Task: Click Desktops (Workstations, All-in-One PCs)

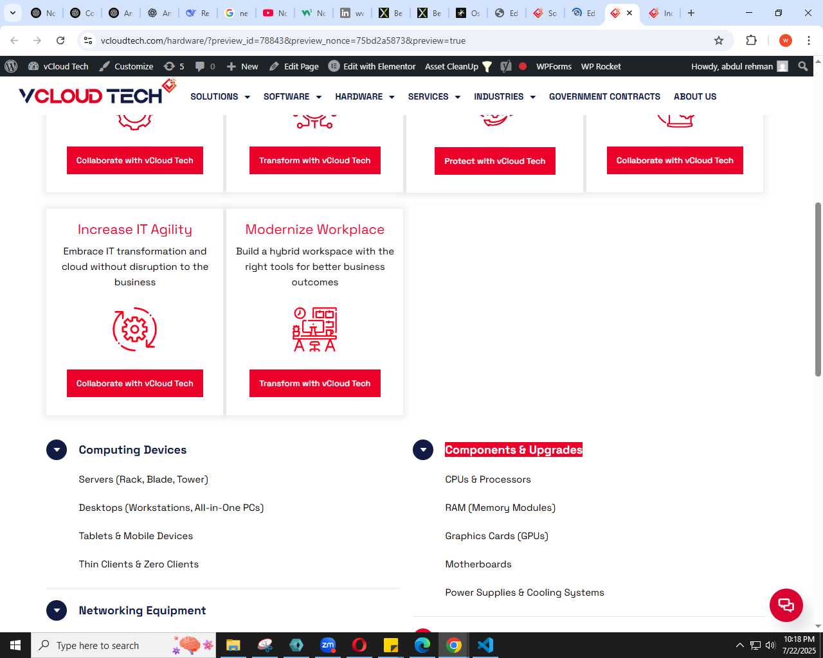Action: click(x=171, y=508)
